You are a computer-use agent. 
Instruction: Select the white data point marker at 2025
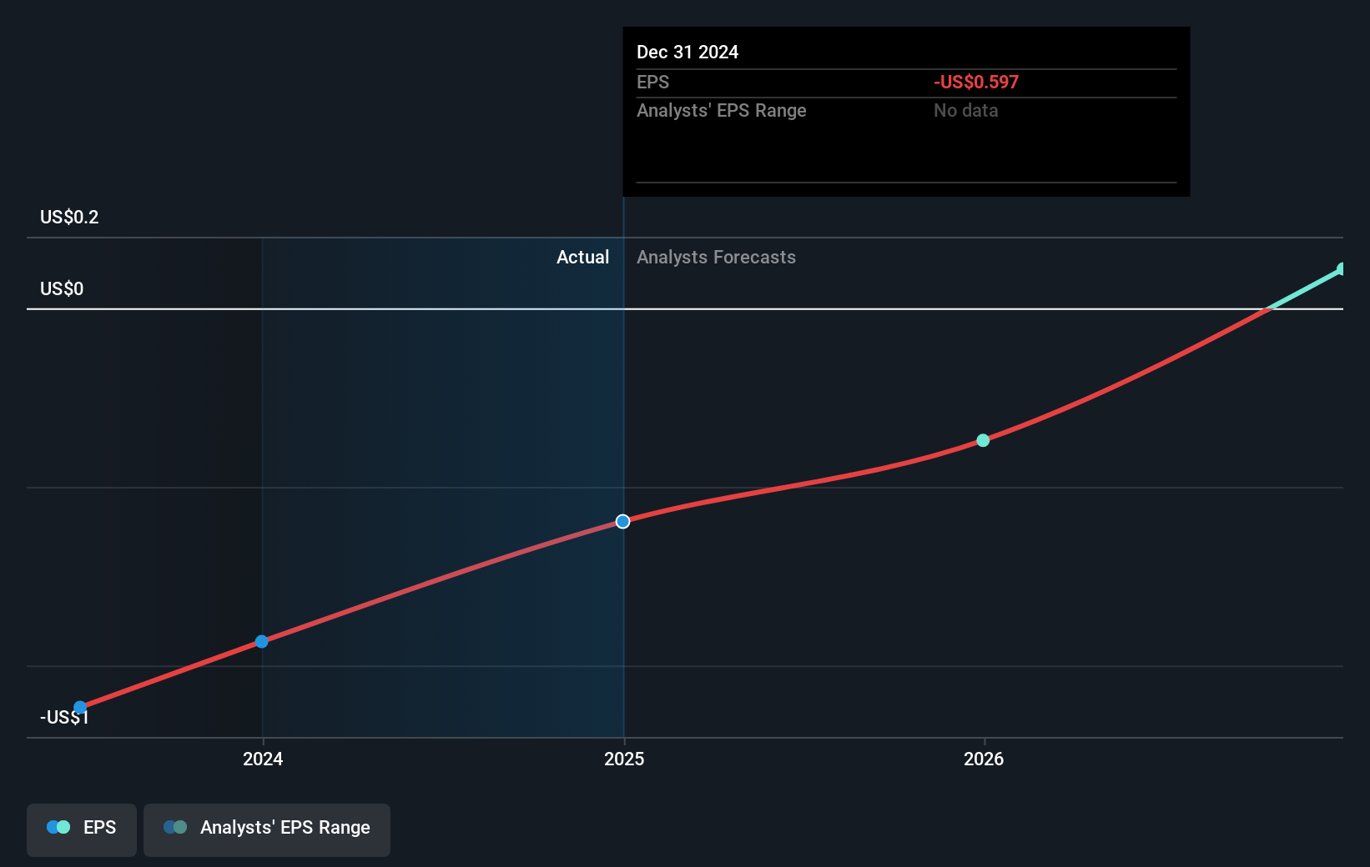coord(622,521)
